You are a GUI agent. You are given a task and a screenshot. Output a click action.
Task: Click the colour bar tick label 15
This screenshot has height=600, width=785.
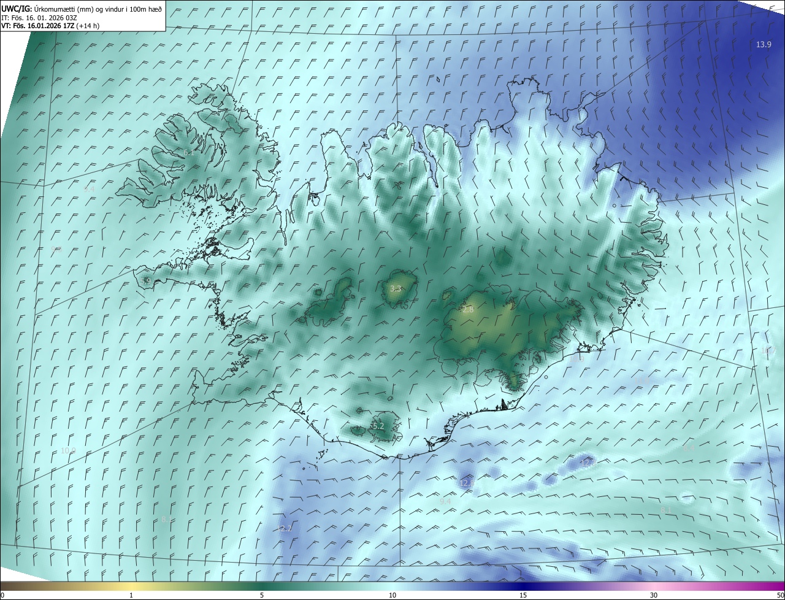(x=523, y=595)
